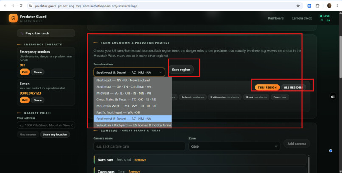Viewport: 342px width, 173px height.
Task: Switch to THIS REGION toggle
Action: click(x=267, y=87)
